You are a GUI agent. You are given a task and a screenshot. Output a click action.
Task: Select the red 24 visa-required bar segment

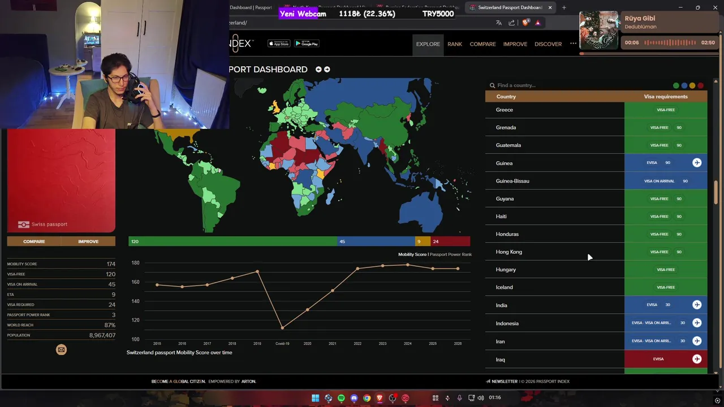(x=450, y=241)
